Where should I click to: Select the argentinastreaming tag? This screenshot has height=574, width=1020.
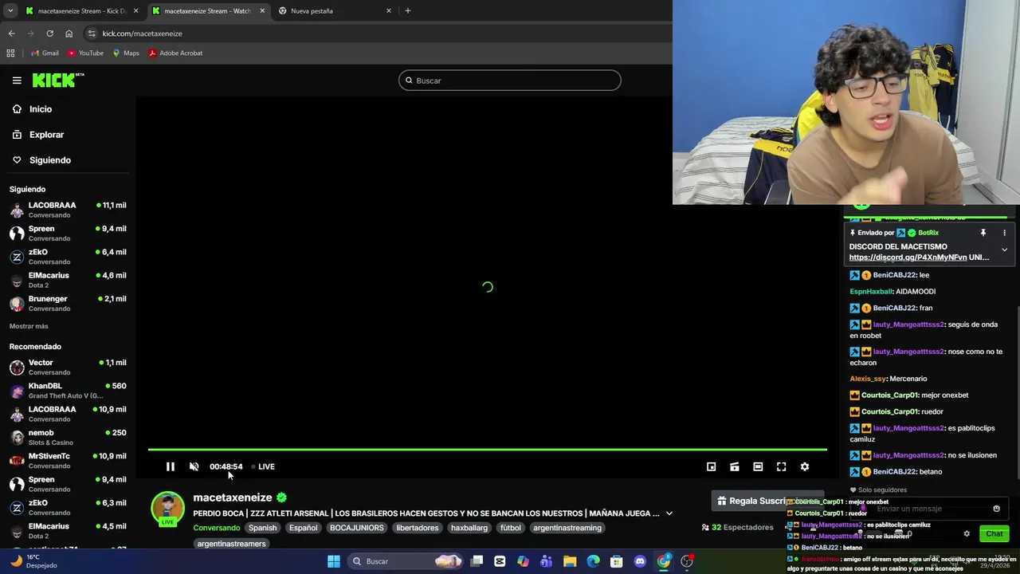point(567,528)
